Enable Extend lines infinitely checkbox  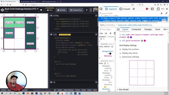[120, 57]
